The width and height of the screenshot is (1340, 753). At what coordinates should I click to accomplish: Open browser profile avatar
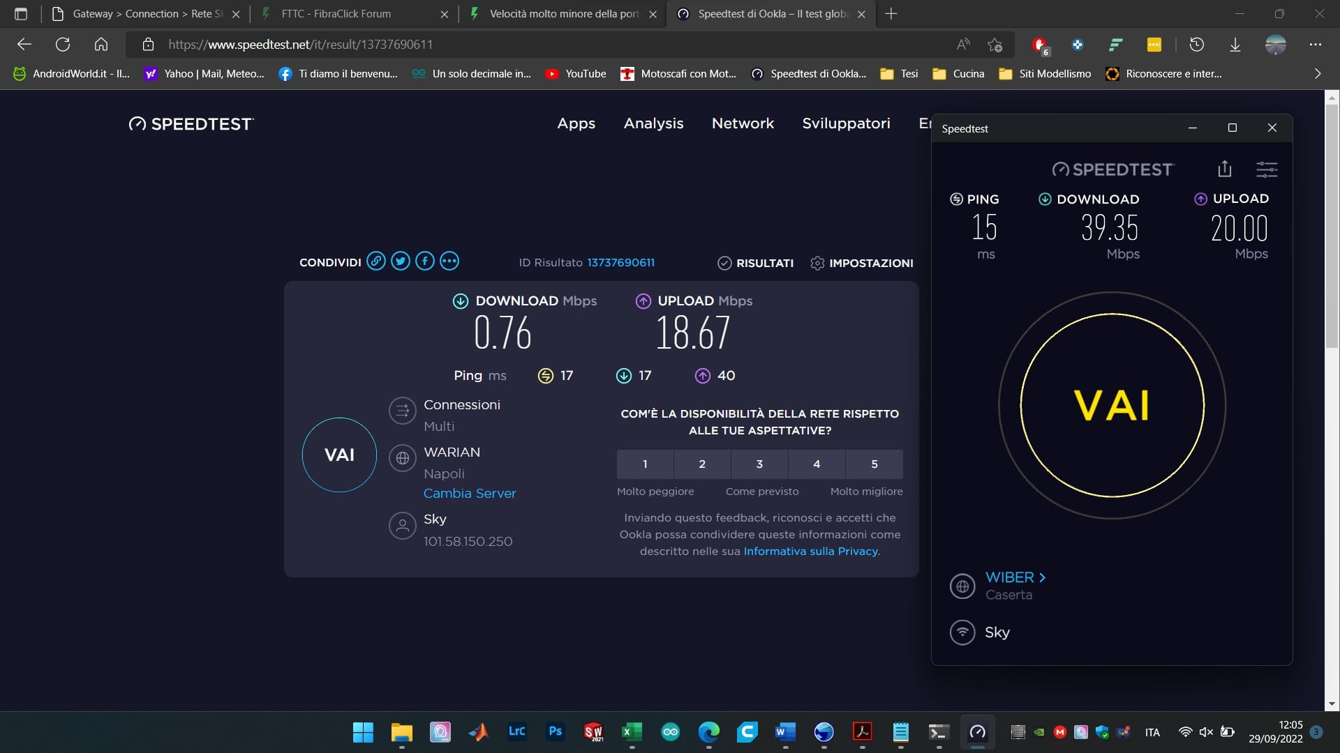click(1276, 45)
